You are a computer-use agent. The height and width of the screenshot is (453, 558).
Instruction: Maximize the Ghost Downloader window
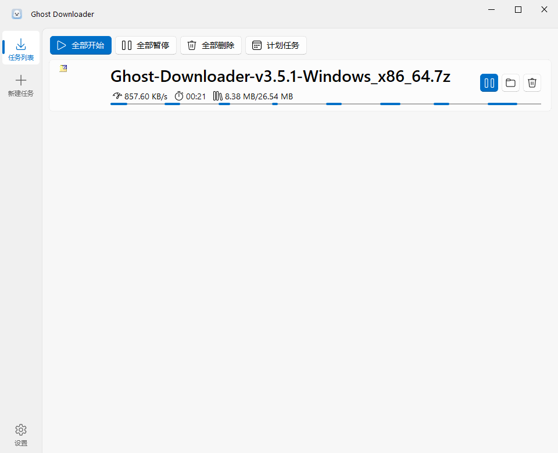(518, 10)
